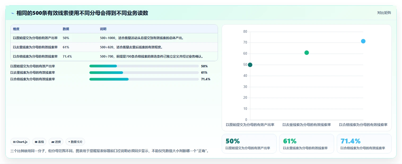The height and width of the screenshot is (164, 402).
Task: Click the explanation starting 500÷700
Action: pyautogui.click(x=152, y=56)
